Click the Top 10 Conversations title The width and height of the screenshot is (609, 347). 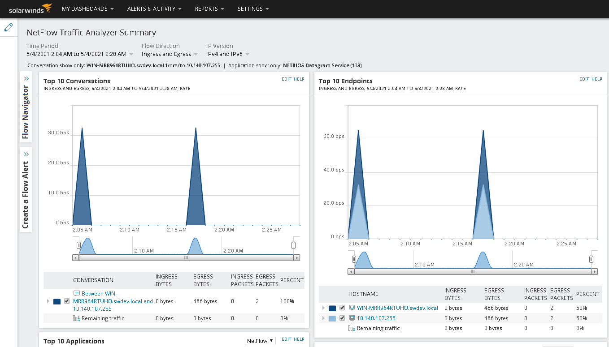coord(77,81)
